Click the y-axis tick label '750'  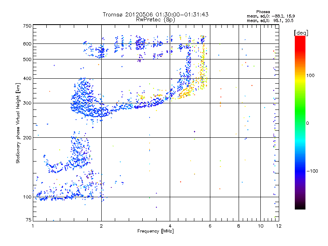point(27,26)
